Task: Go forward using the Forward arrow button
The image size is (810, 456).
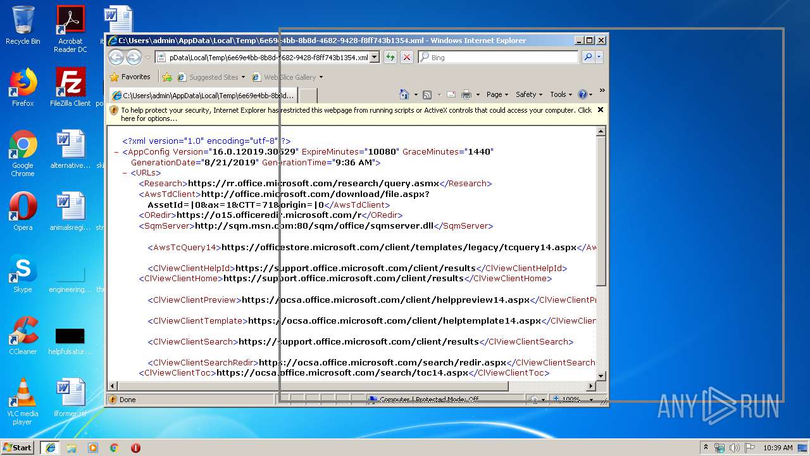Action: click(134, 58)
